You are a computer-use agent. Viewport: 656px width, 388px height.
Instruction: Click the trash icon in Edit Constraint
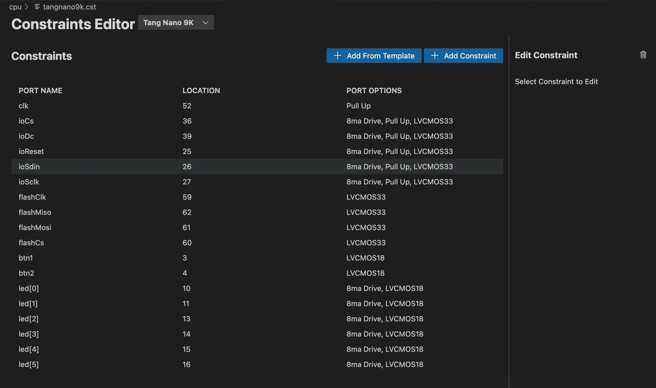(x=643, y=55)
